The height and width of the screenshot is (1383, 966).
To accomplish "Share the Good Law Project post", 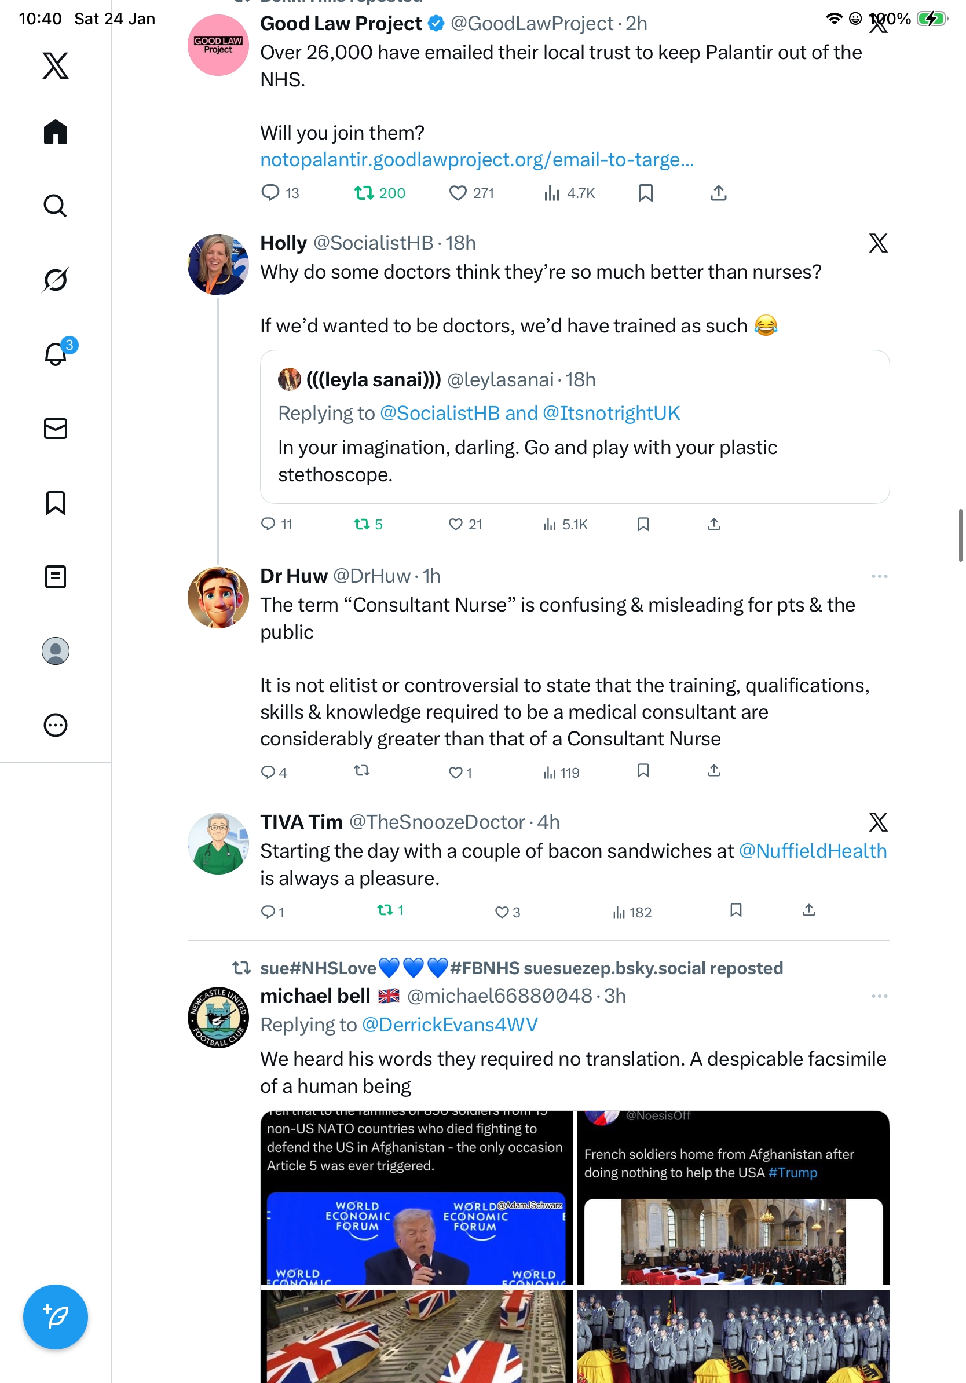I will [x=719, y=193].
